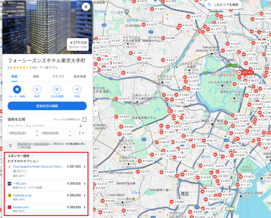Select the ¥7.92万 hotel price marker
271x218 pixels.
(x=168, y=172)
